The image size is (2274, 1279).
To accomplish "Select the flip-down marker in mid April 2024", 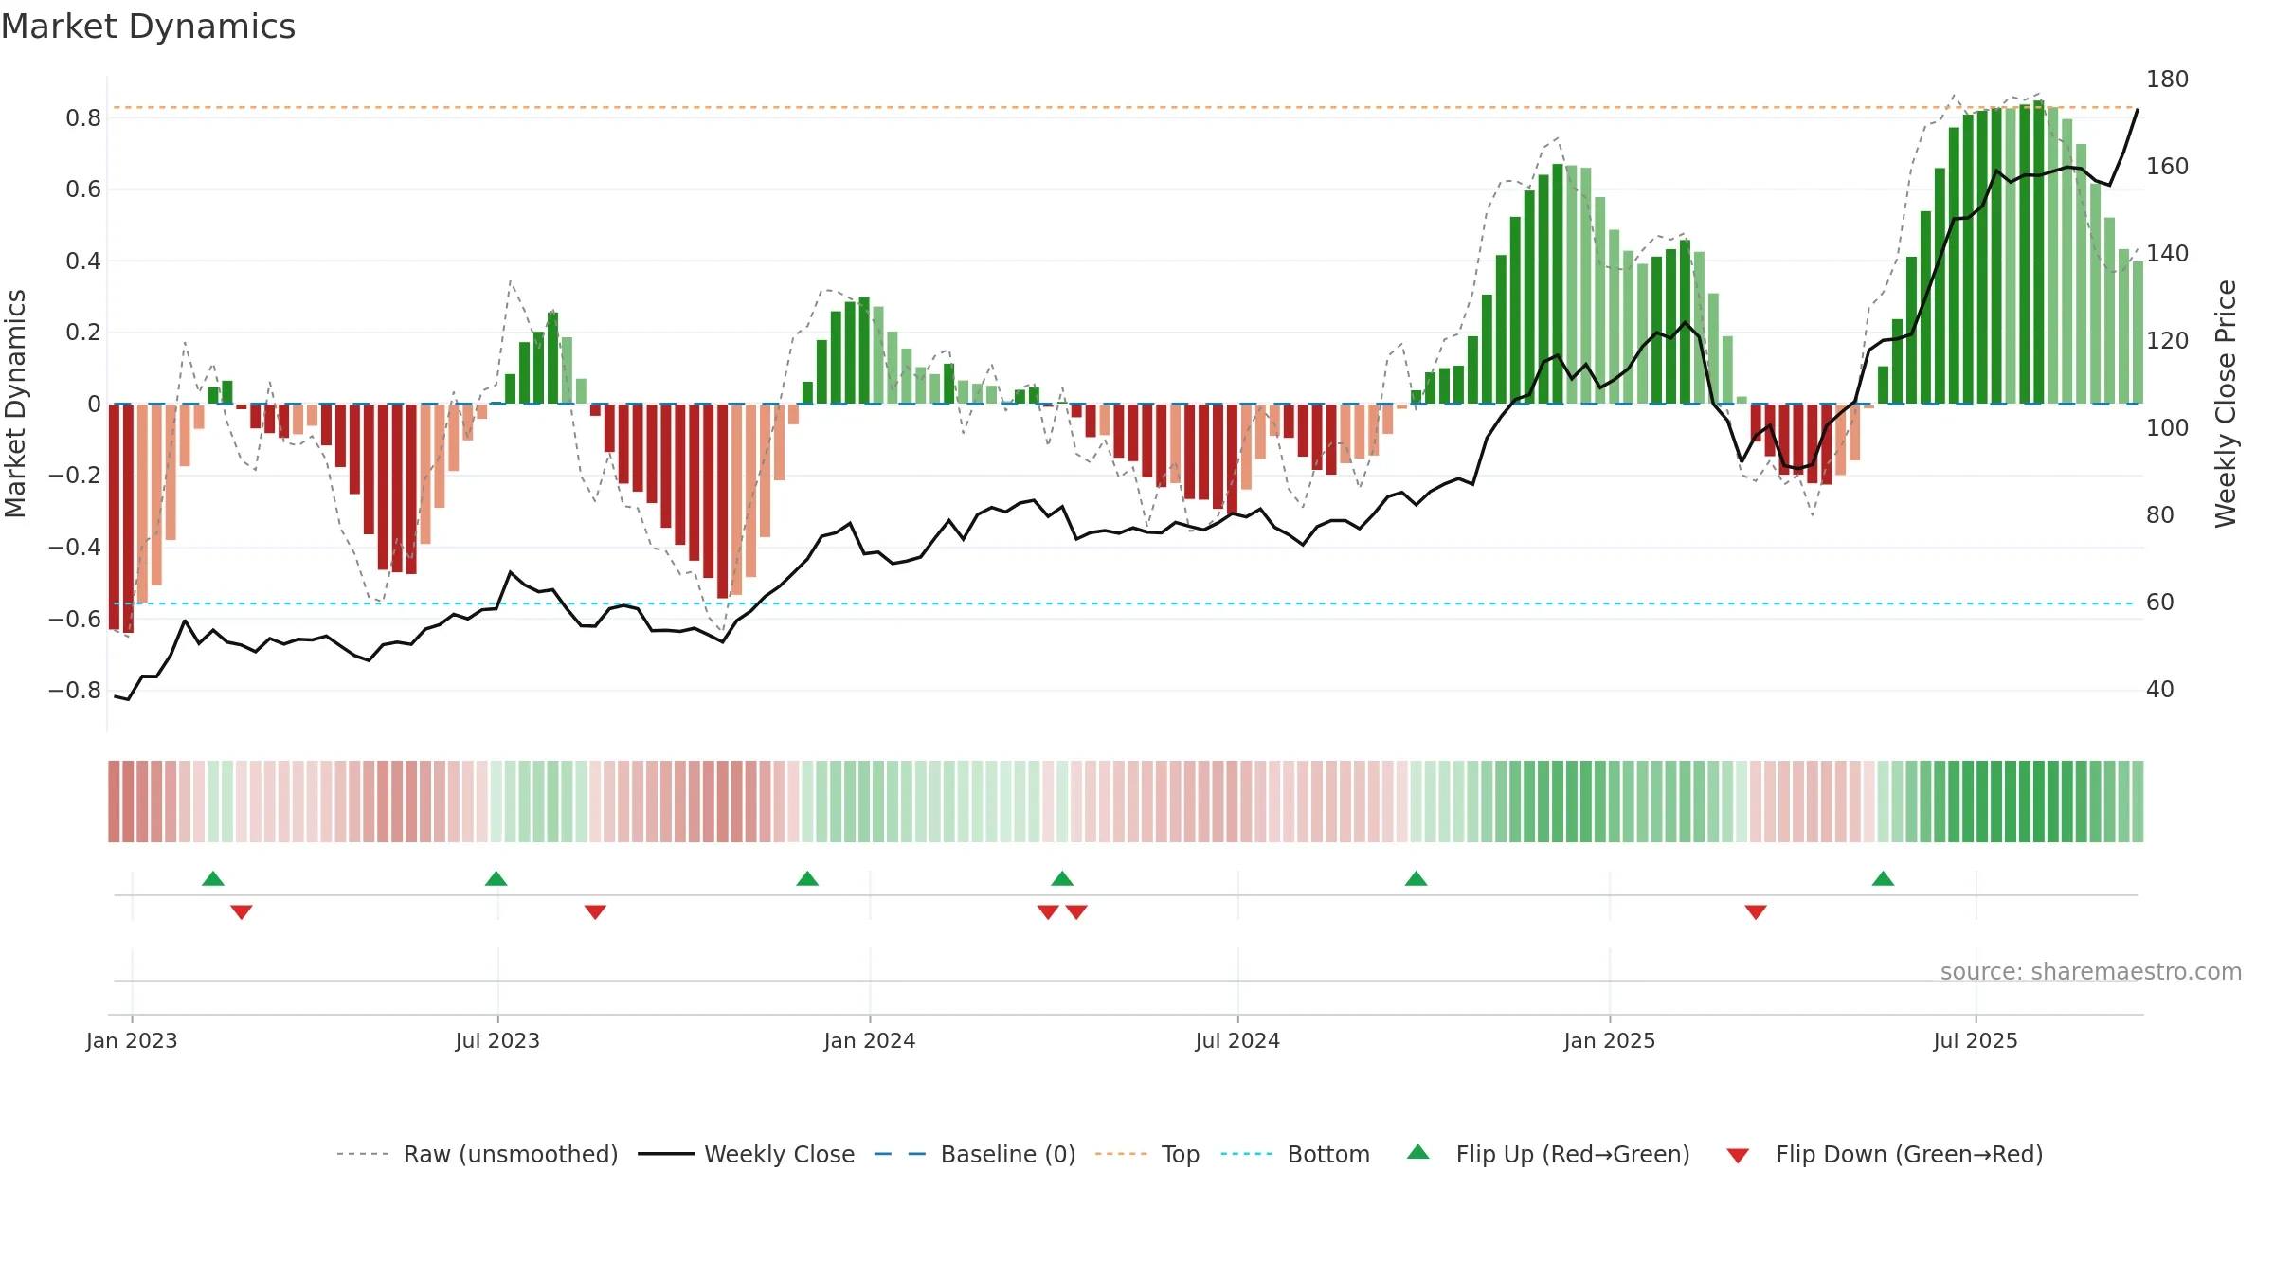I will pos(1076,911).
